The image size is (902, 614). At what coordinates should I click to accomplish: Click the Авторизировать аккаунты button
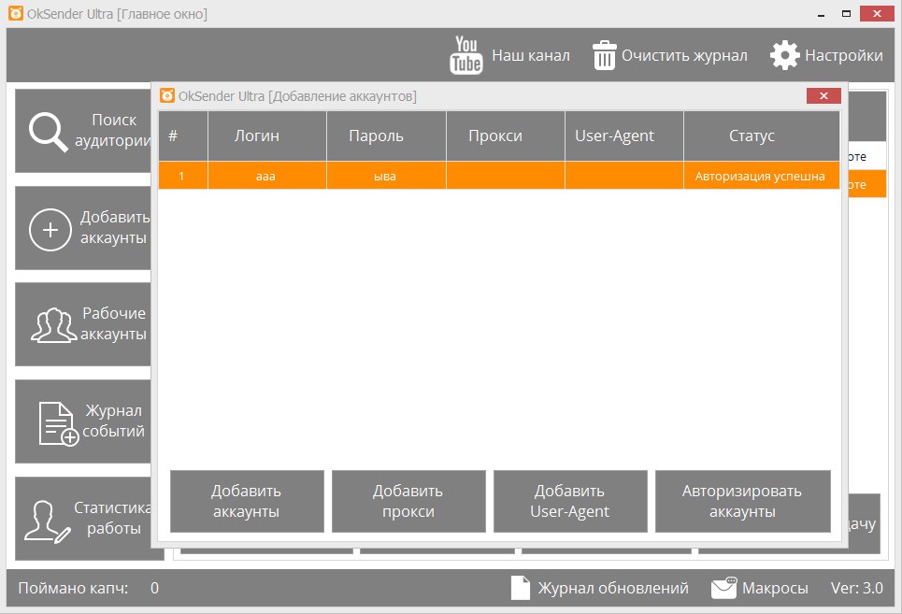tap(743, 501)
